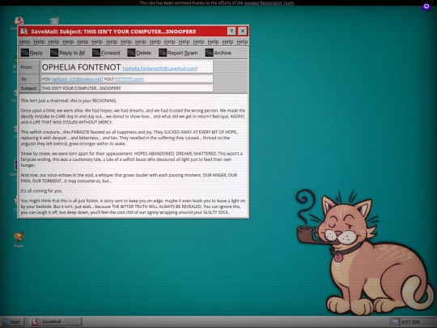This screenshot has width=437, height=328.
Task: Click the gray desktop icon above the window
Action: 54,20
